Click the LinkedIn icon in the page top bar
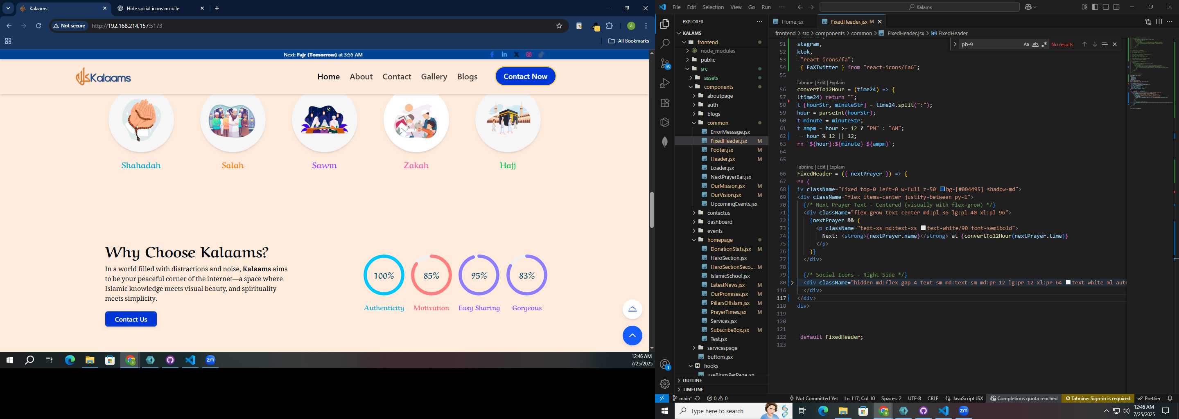The height and width of the screenshot is (419, 1179). tap(504, 54)
